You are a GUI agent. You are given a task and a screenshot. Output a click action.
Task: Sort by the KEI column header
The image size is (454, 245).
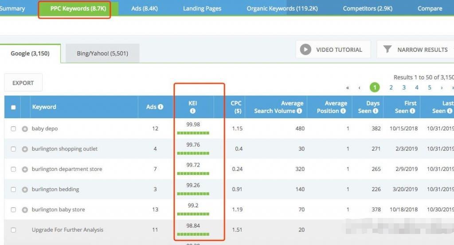[192, 103]
